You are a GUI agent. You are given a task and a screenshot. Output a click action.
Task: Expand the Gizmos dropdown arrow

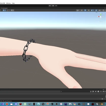pos(105,10)
